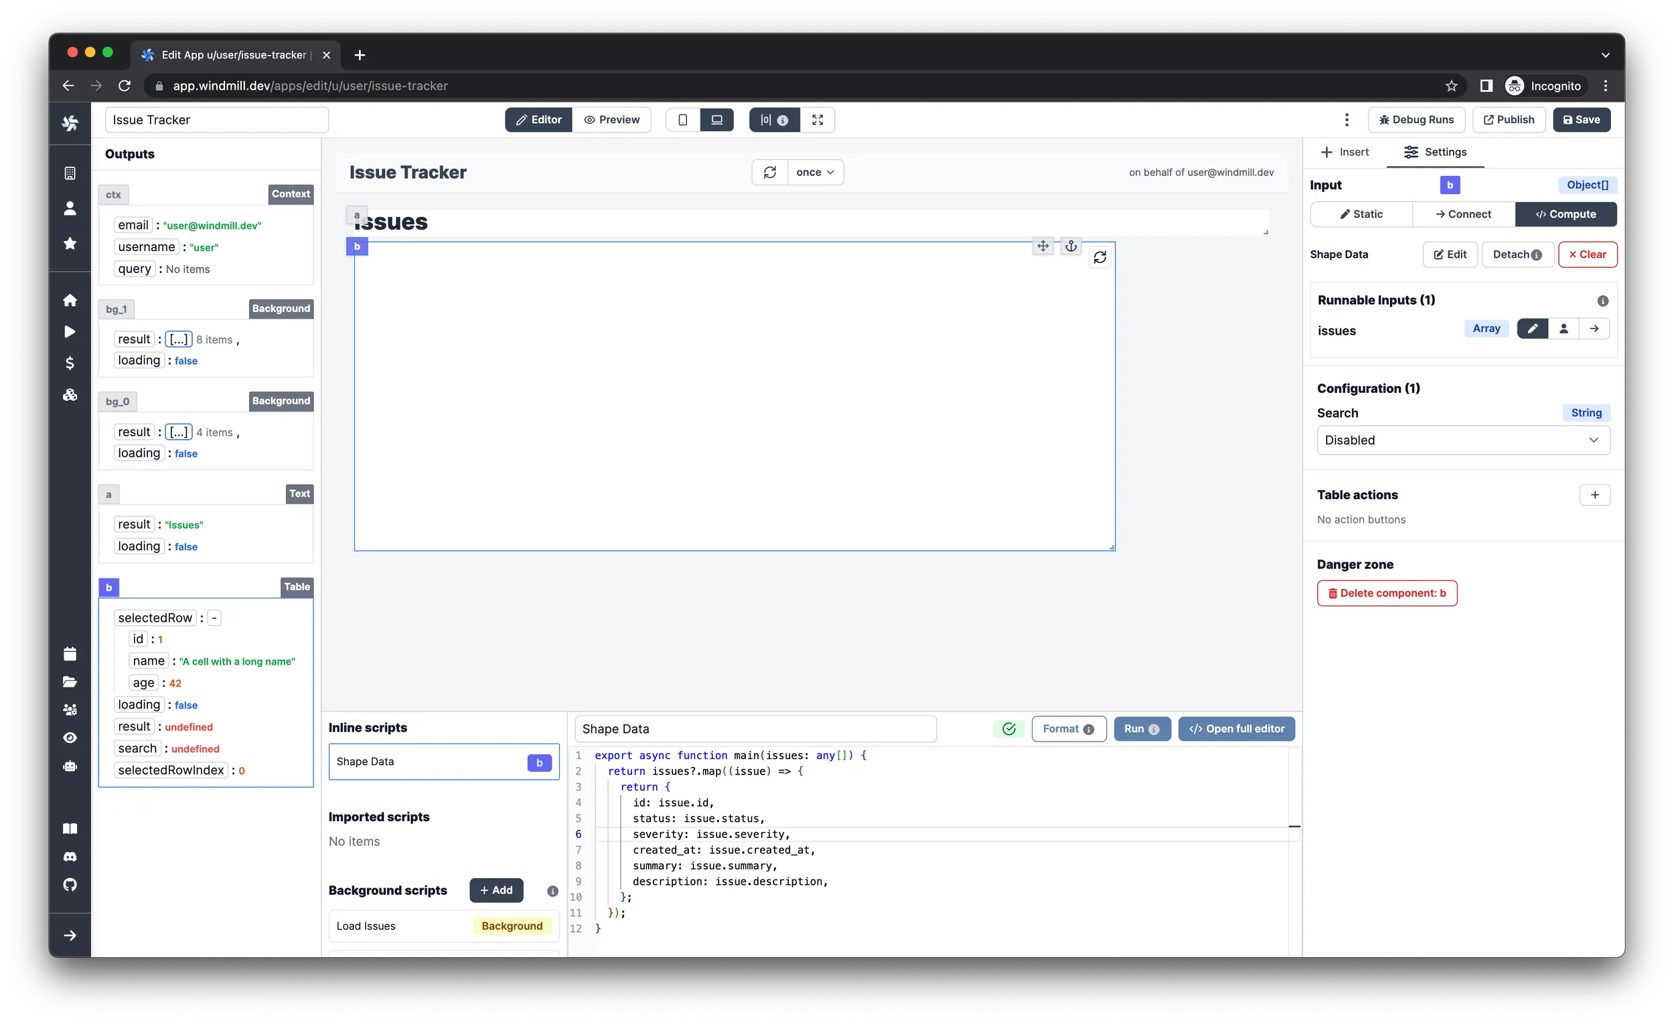Switch to mobile preview mode
The width and height of the screenshot is (1674, 1022).
click(683, 120)
